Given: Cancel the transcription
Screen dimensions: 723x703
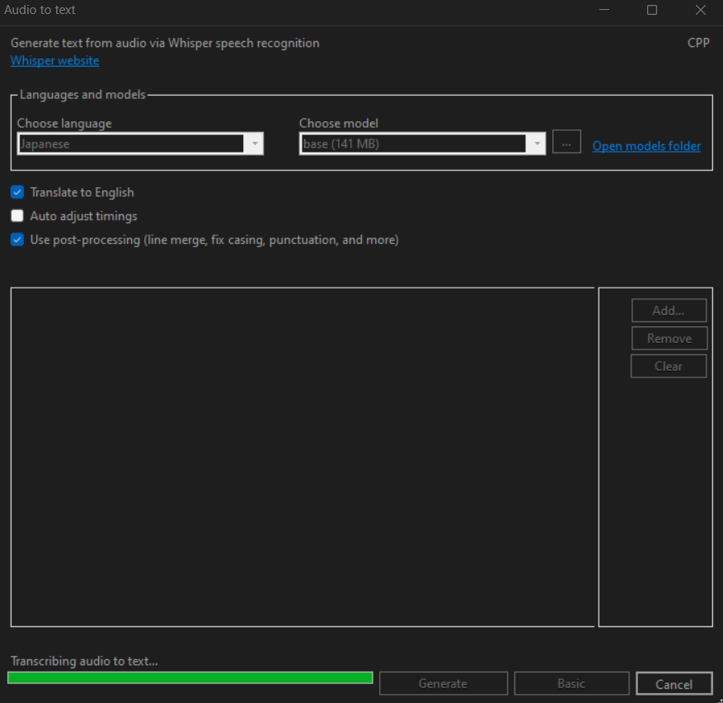Looking at the screenshot, I should click(674, 683).
